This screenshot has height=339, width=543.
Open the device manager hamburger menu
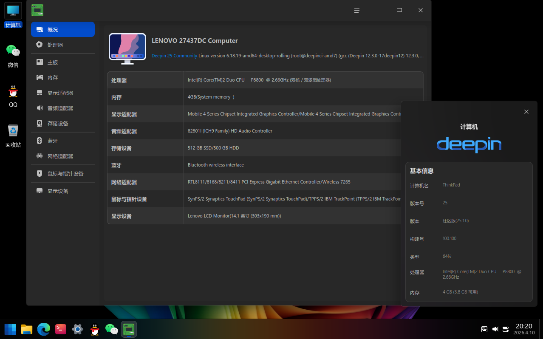pos(357,10)
